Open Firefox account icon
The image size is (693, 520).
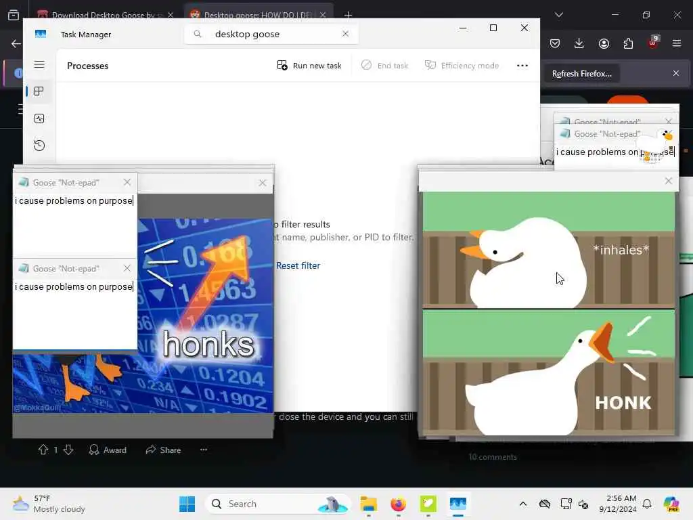(604, 43)
